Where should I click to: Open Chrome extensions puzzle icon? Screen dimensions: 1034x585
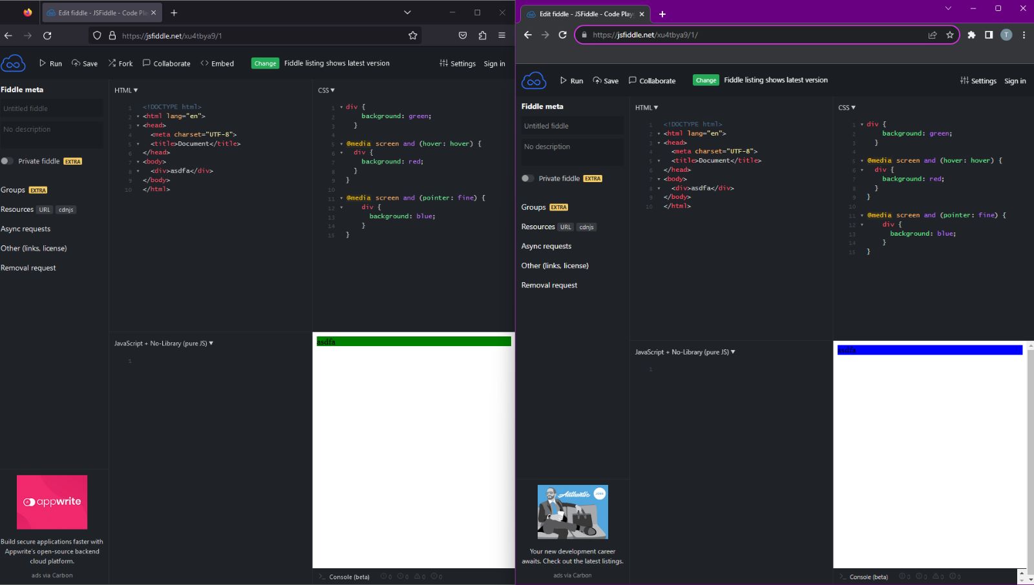coord(971,35)
